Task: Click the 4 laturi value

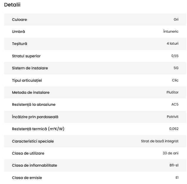Action: (x=172, y=44)
